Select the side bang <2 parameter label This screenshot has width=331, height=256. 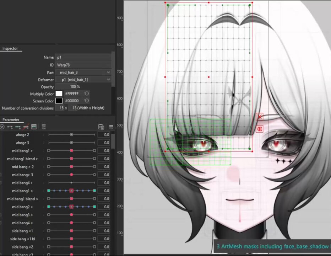coord(22,247)
